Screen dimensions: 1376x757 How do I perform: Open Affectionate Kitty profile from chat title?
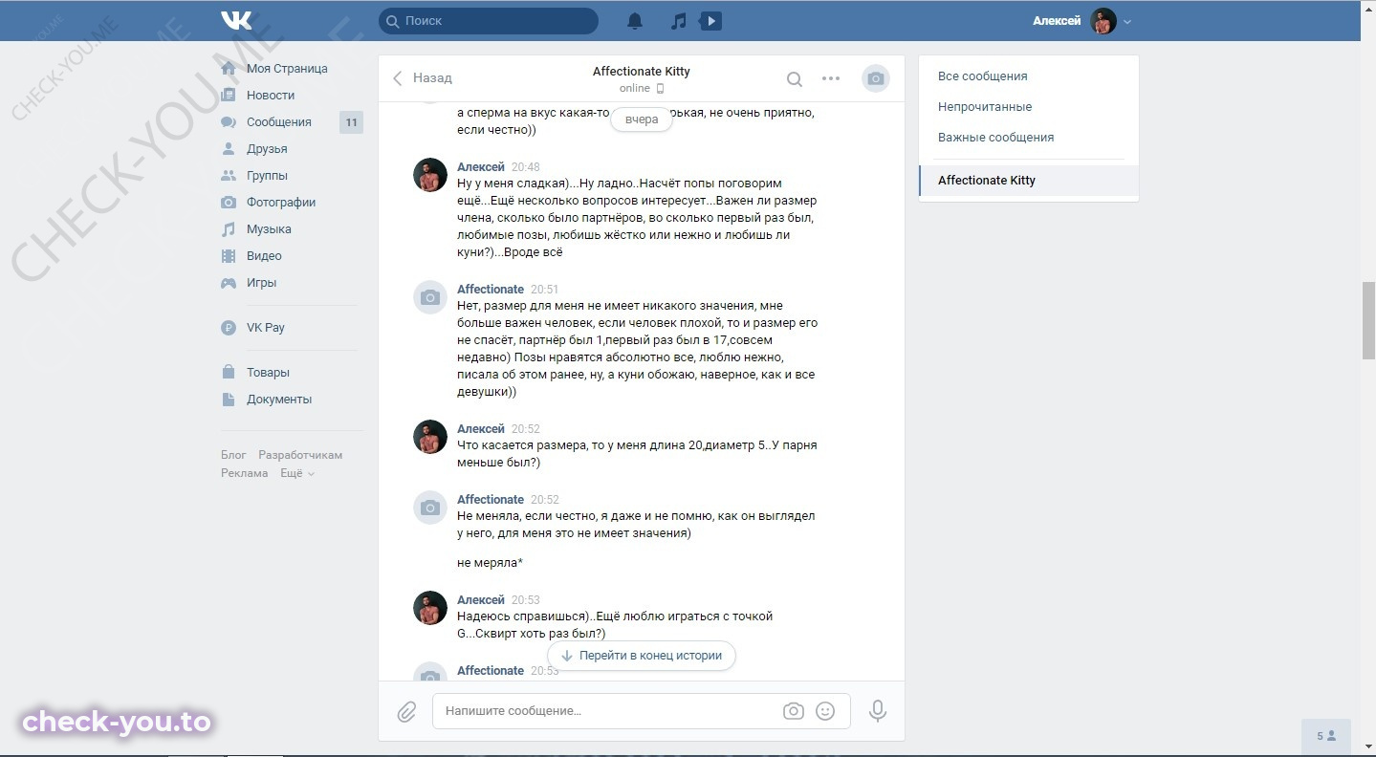click(641, 72)
